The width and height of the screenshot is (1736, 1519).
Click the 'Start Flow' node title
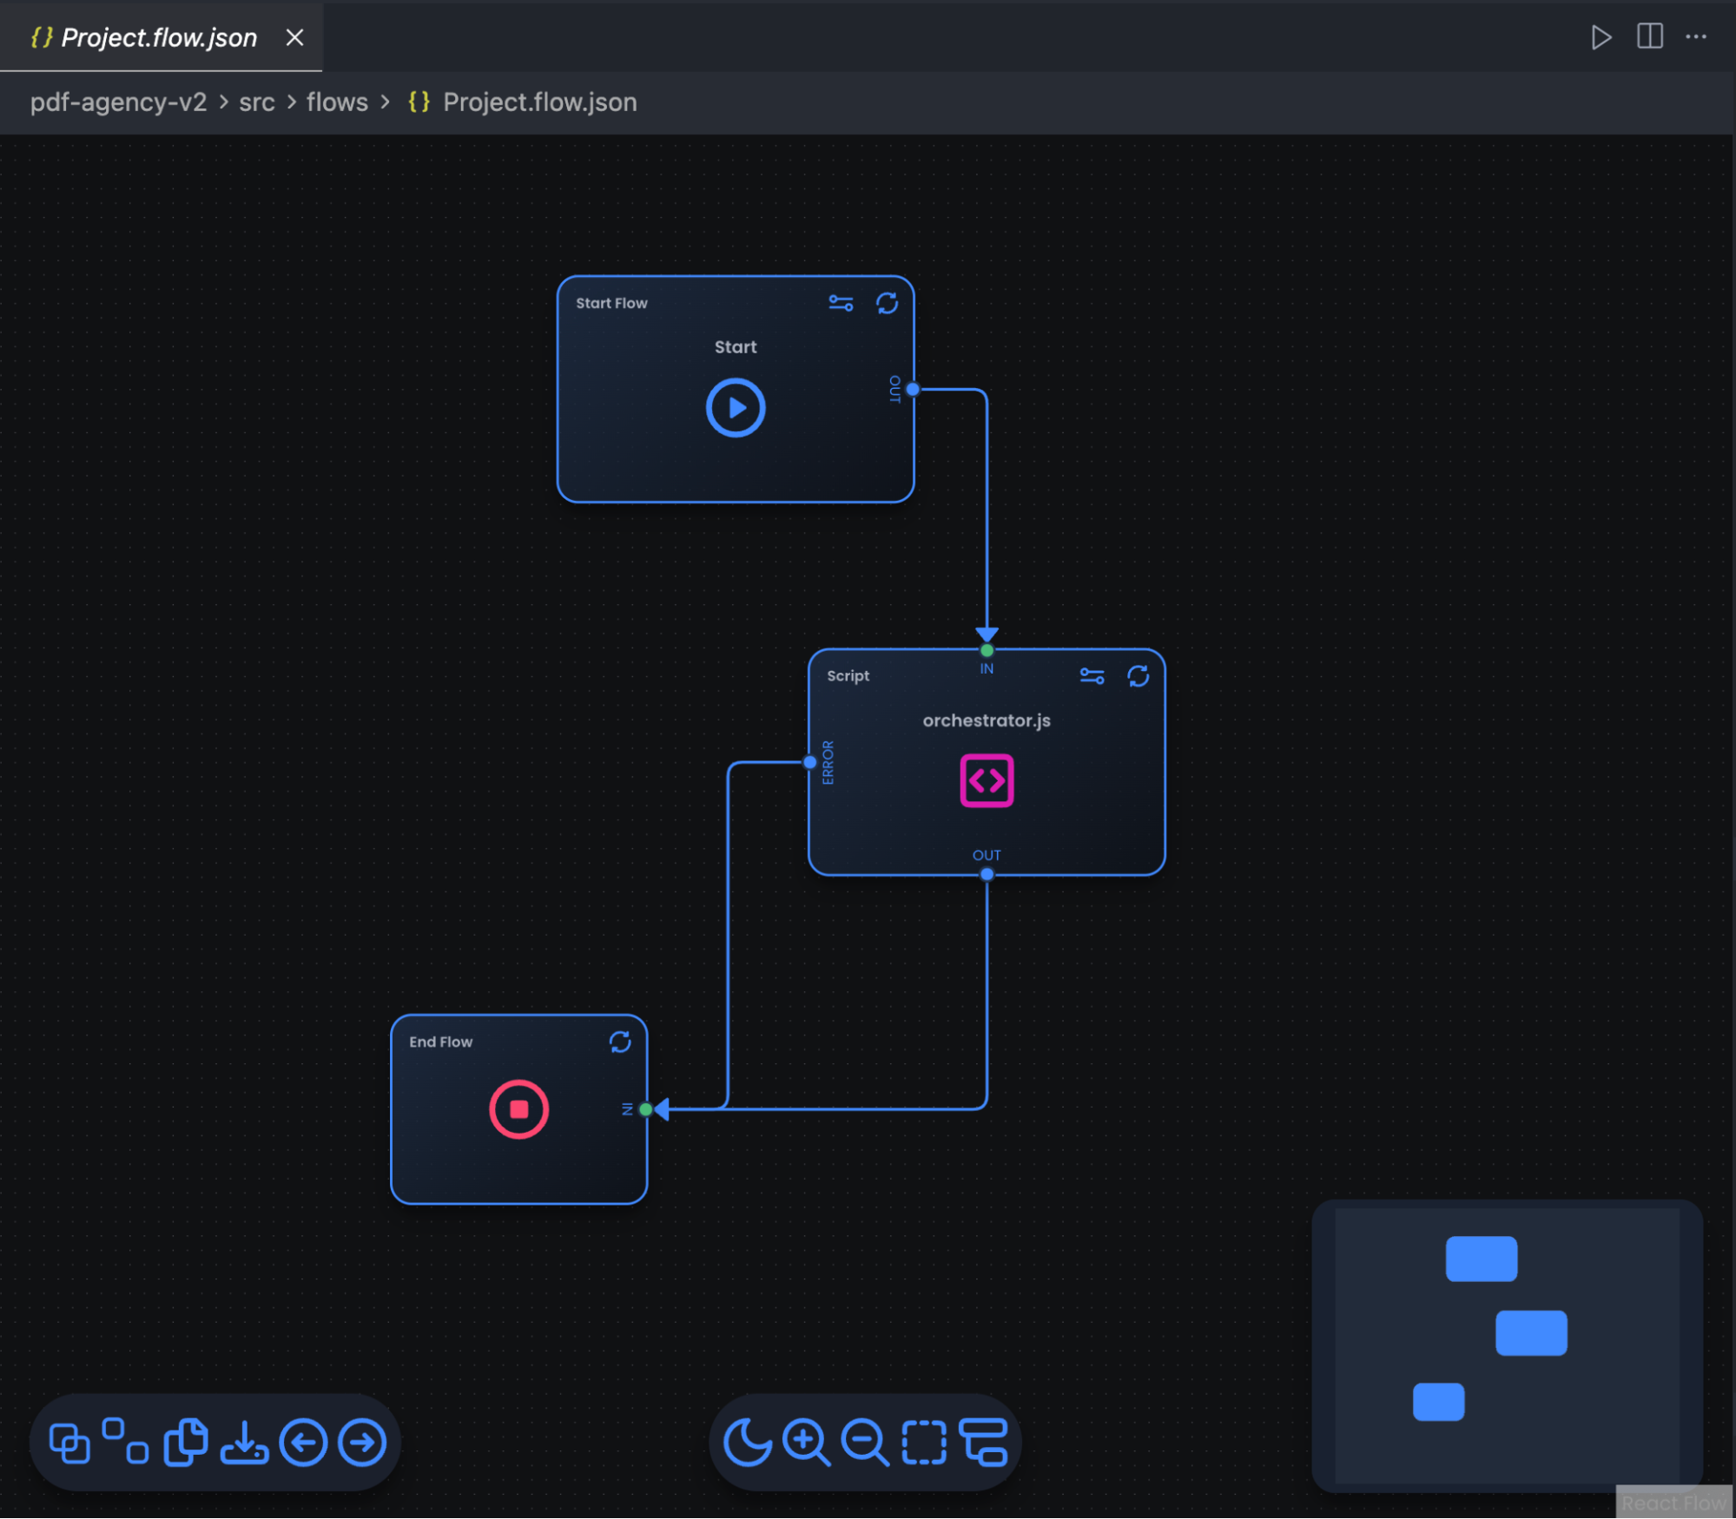point(611,303)
